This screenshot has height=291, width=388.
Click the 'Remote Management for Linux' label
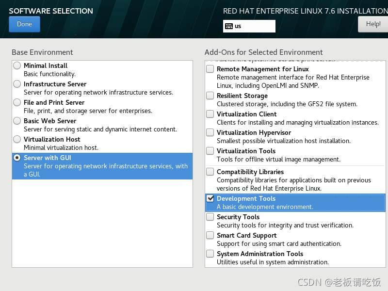(263, 69)
